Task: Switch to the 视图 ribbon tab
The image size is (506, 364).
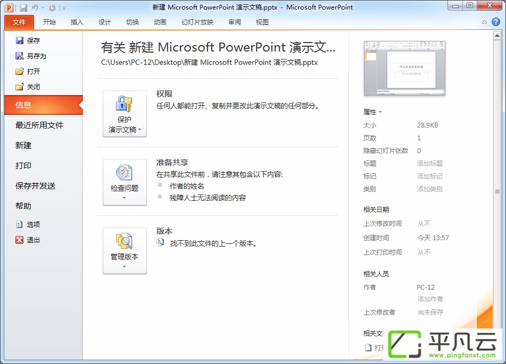Action: [x=262, y=22]
